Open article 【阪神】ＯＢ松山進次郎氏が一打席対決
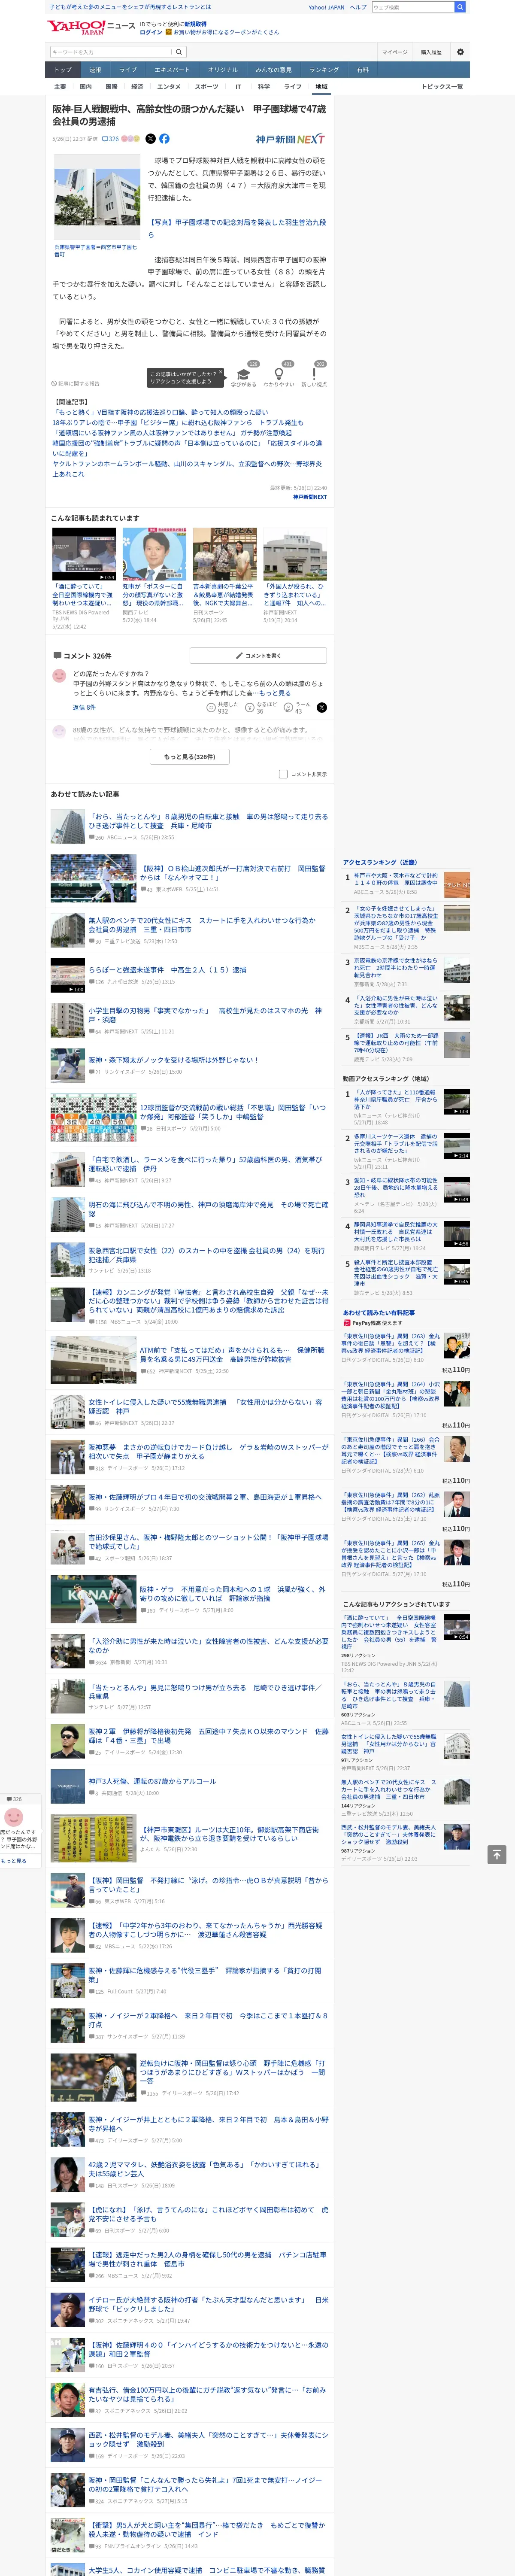The height and width of the screenshot is (2576, 515). point(233,873)
